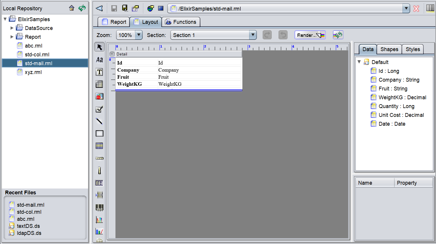
Task: Click the Render button
Action: 310,35
